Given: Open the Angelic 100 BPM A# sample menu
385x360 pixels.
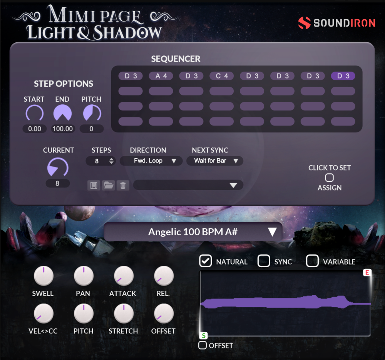Looking at the screenshot, I should tap(193, 232).
